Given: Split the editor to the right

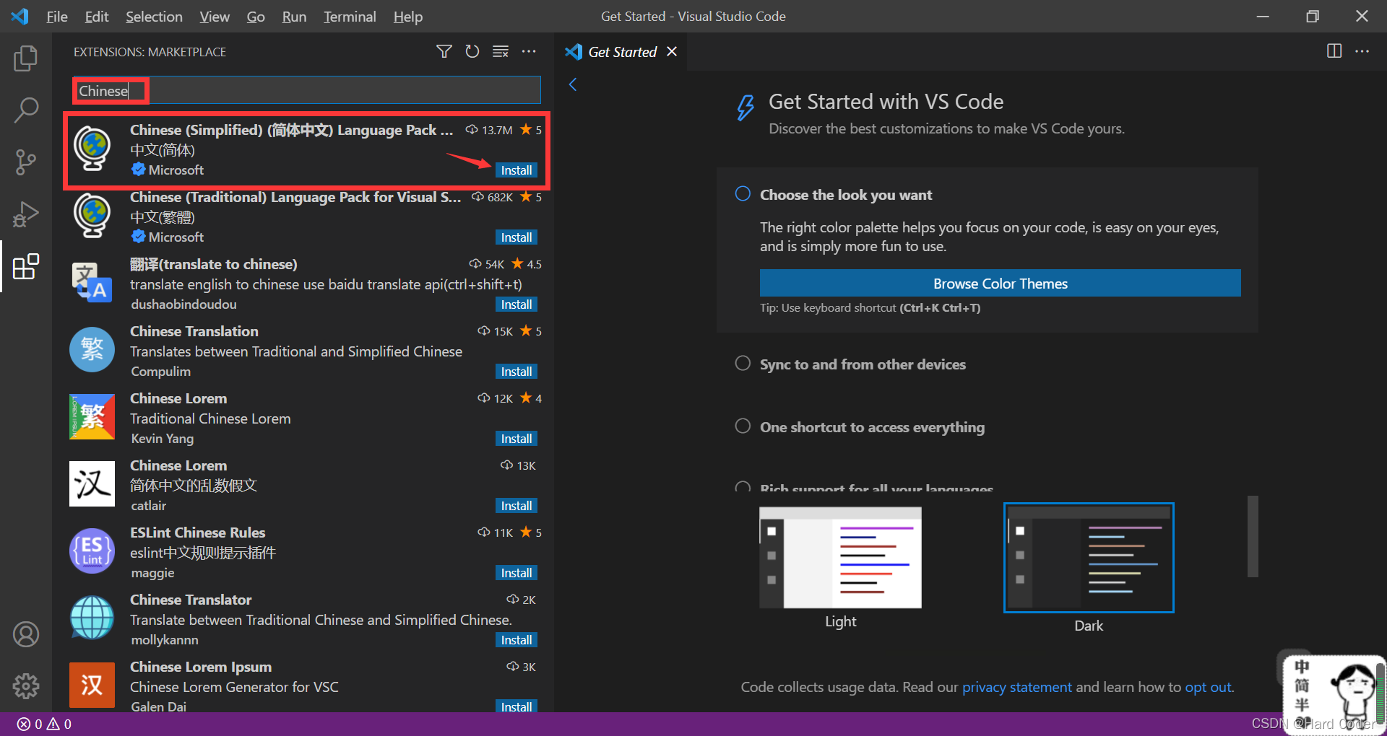Looking at the screenshot, I should [x=1334, y=51].
